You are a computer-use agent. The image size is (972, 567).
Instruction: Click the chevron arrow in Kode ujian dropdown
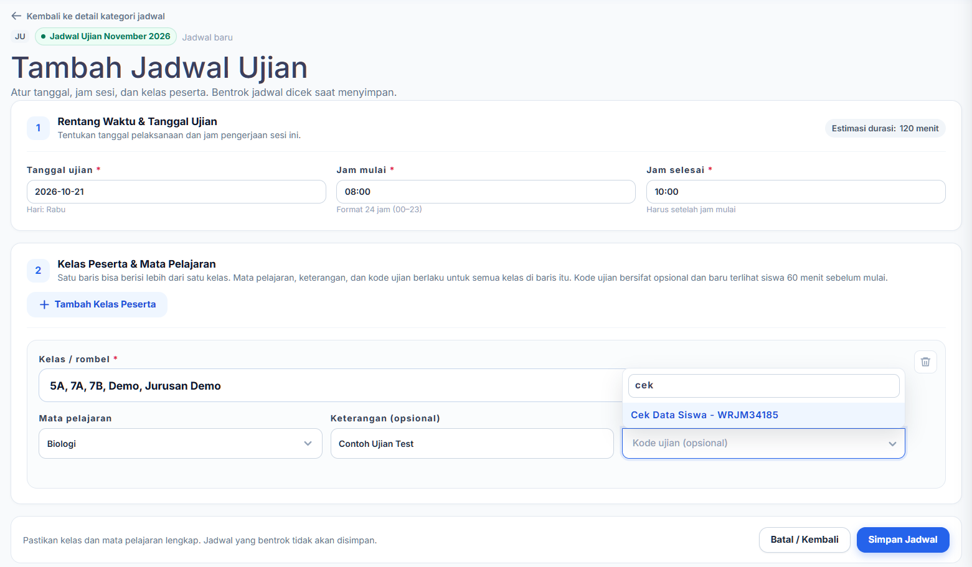(892, 444)
